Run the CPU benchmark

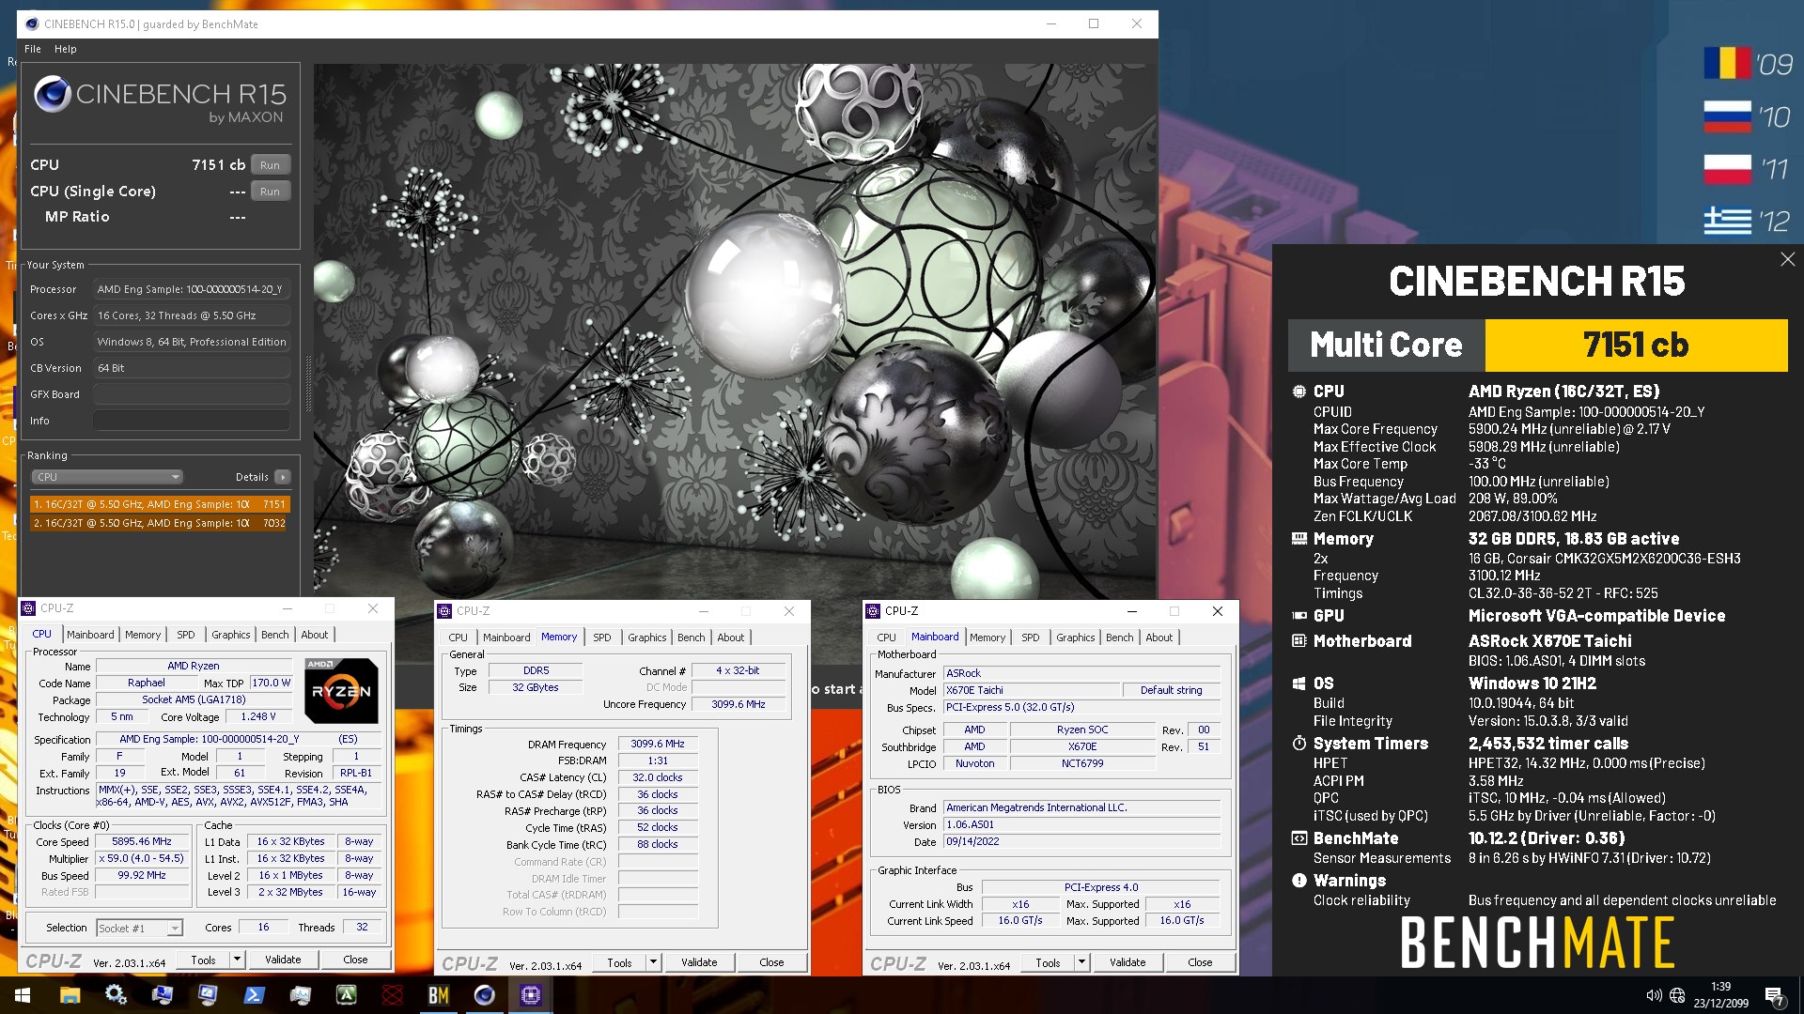point(270,165)
